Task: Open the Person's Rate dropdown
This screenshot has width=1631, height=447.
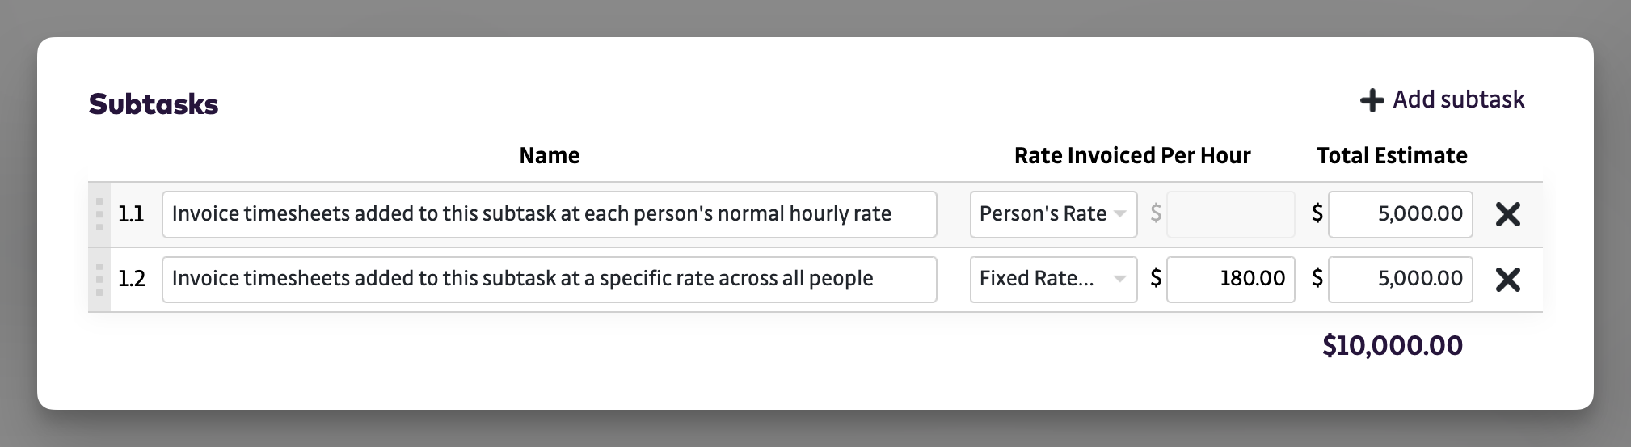Action: point(1052,214)
